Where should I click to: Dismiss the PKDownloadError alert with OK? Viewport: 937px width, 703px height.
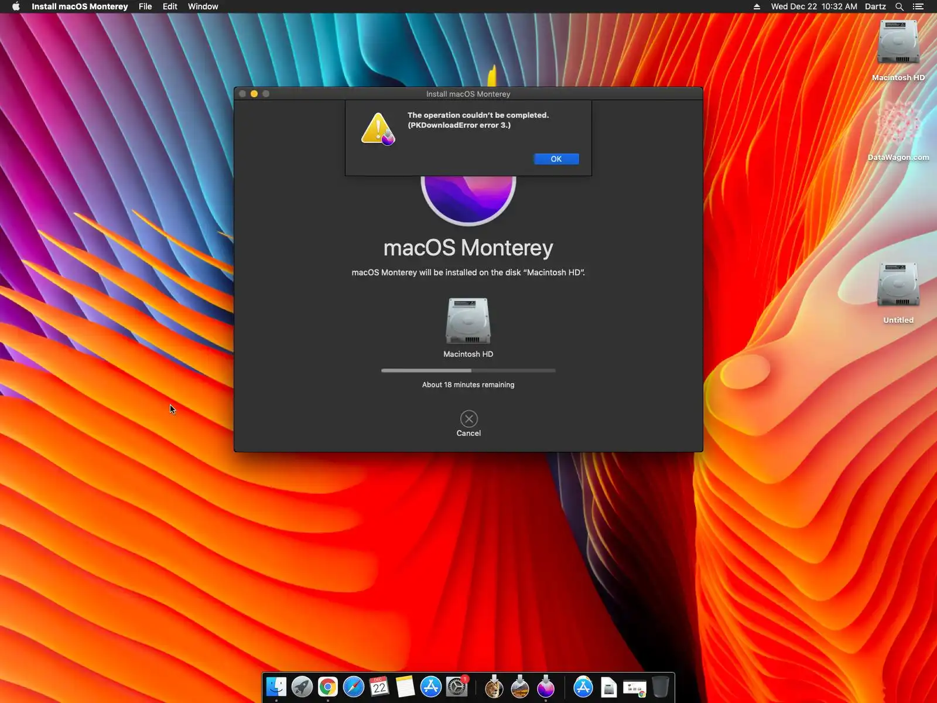pyautogui.click(x=556, y=159)
